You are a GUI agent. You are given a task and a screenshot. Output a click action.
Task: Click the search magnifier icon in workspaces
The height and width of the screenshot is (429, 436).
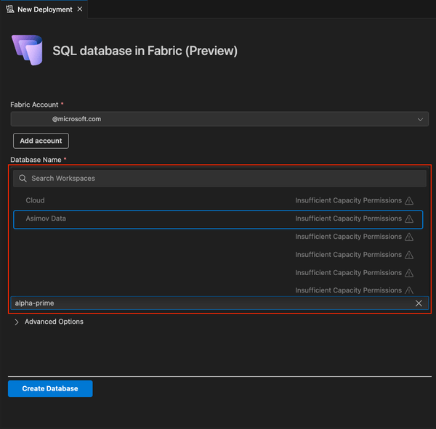pos(23,179)
